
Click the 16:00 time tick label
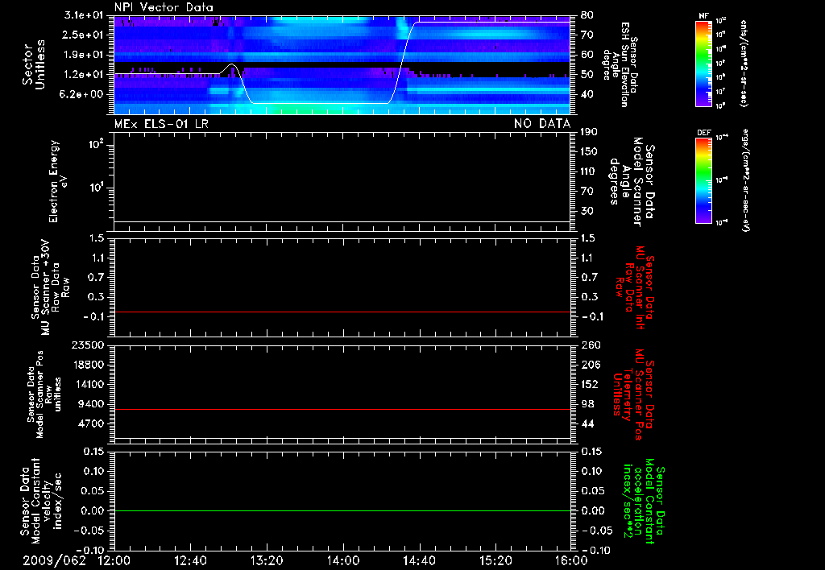571,560
